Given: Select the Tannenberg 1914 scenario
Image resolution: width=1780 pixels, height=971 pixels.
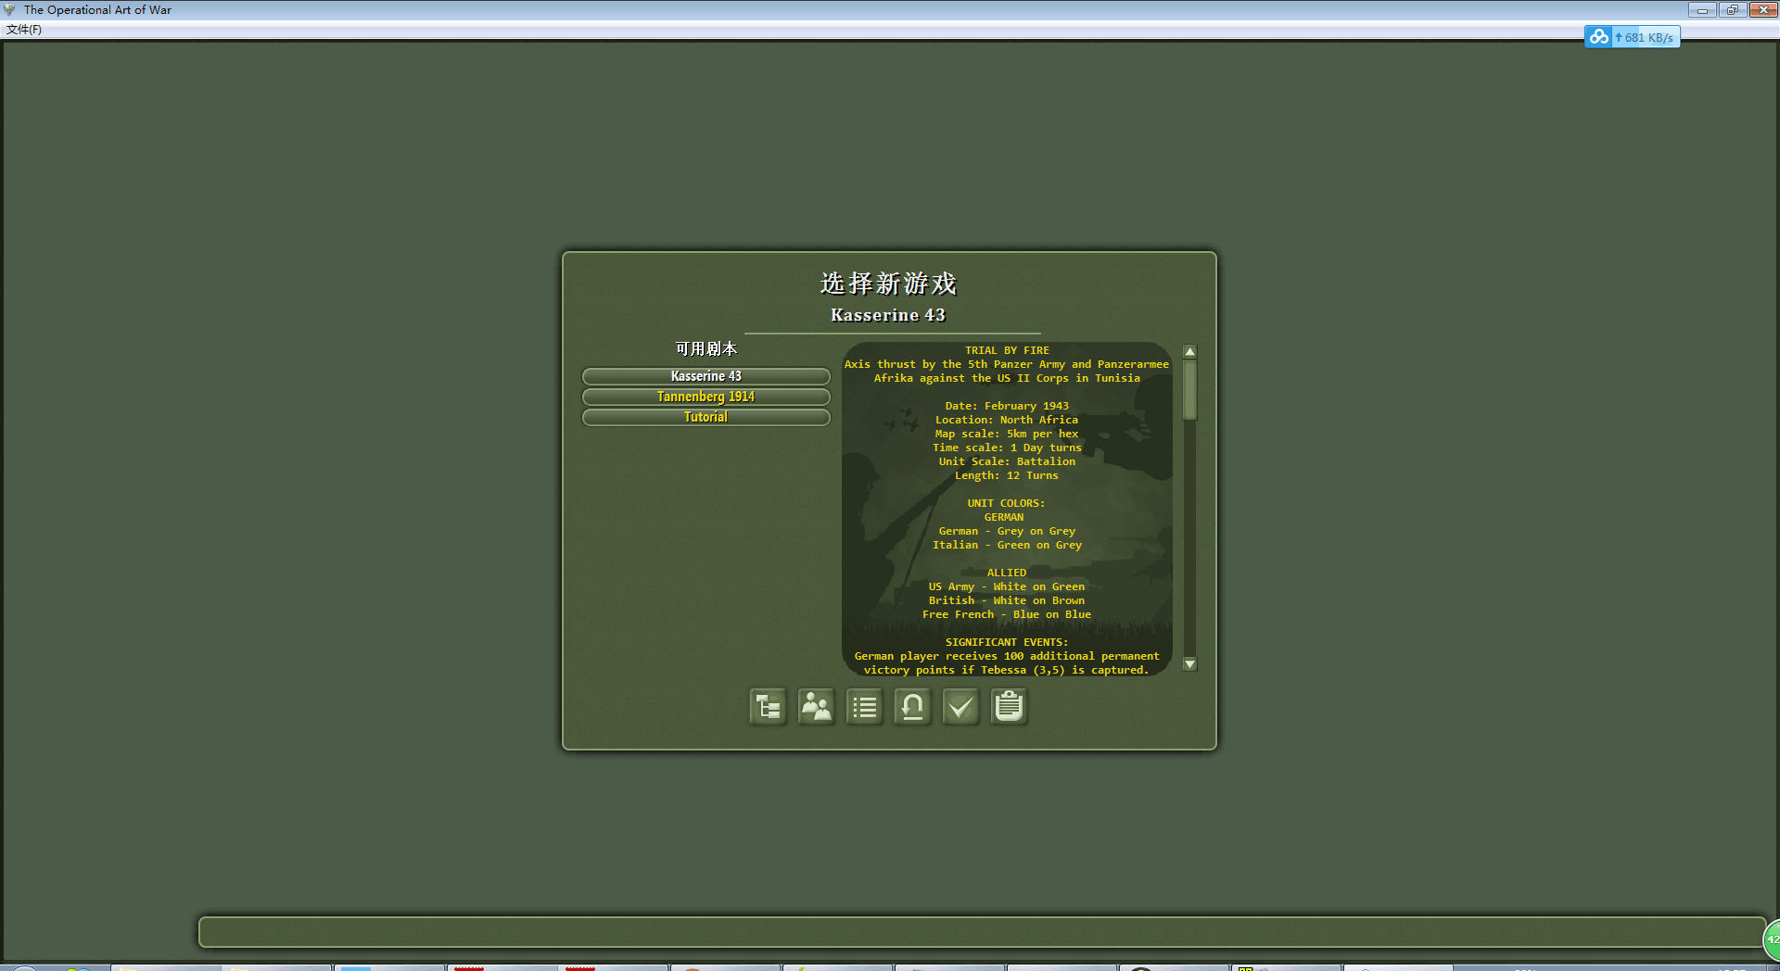Looking at the screenshot, I should (x=706, y=397).
